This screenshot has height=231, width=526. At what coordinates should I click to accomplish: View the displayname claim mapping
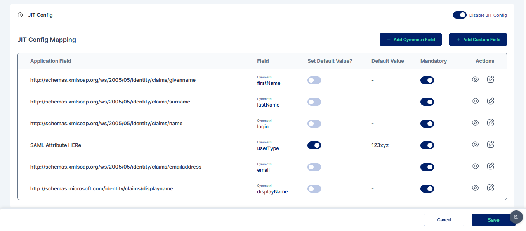pos(475,188)
